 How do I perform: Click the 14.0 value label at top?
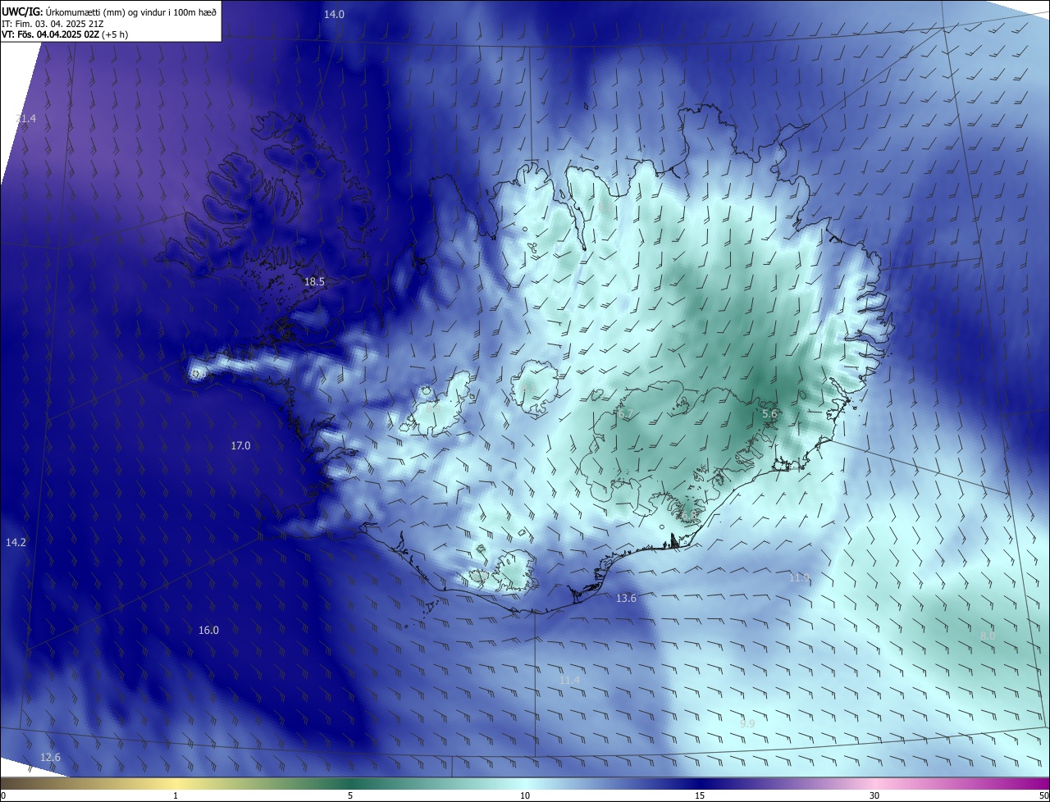(x=334, y=14)
